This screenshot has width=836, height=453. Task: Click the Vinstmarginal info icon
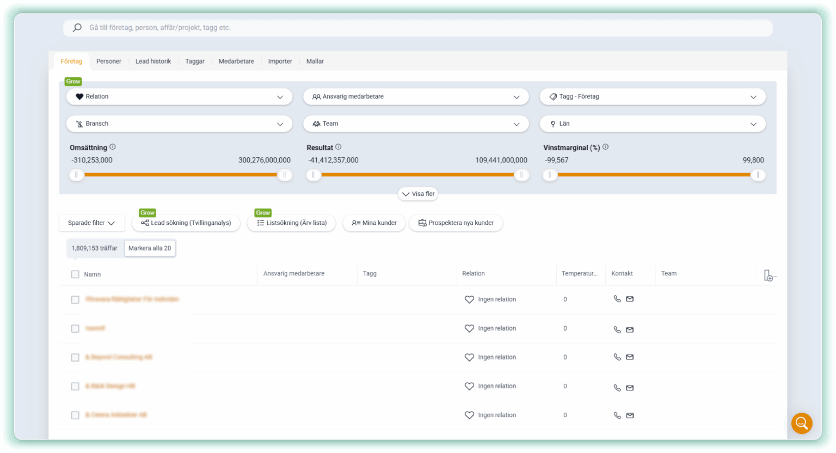(605, 147)
